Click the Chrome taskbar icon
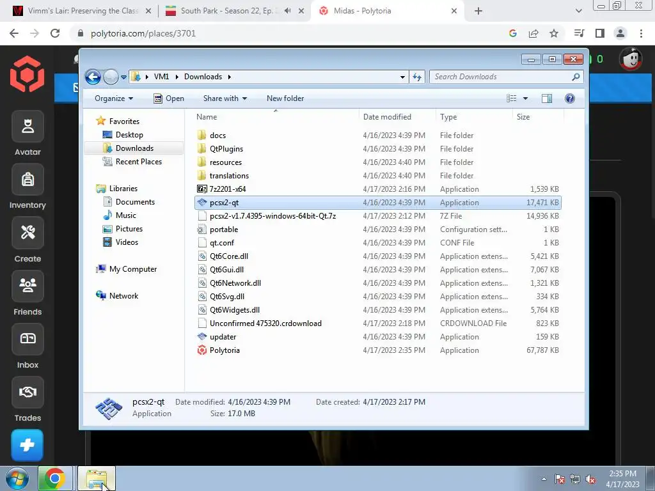The height and width of the screenshot is (491, 655). tap(55, 478)
